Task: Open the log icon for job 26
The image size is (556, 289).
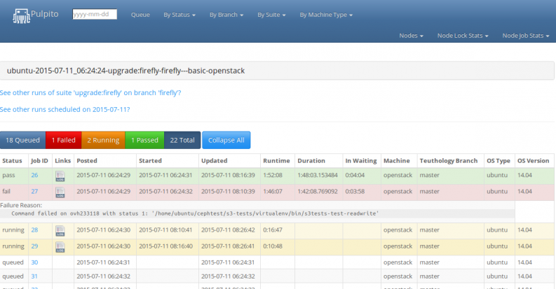Action: [60, 176]
